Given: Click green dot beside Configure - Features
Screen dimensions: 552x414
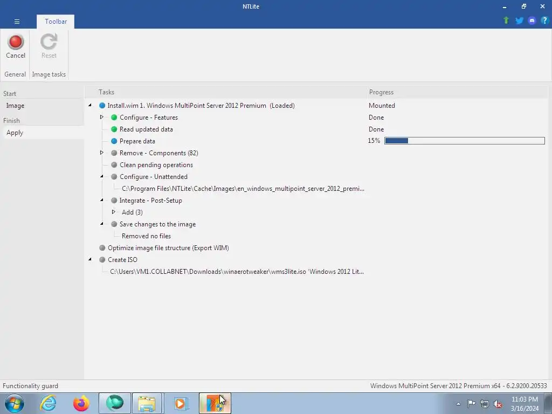Looking at the screenshot, I should coord(114,117).
